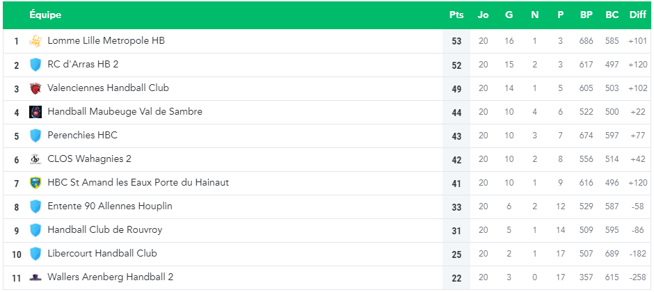Click the Wallers Arenberg -258 goal difference
This screenshot has height=292, width=654.
tap(638, 277)
